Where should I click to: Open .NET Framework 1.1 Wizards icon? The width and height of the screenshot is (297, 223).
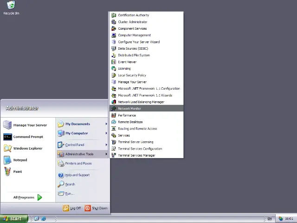[x=114, y=95]
